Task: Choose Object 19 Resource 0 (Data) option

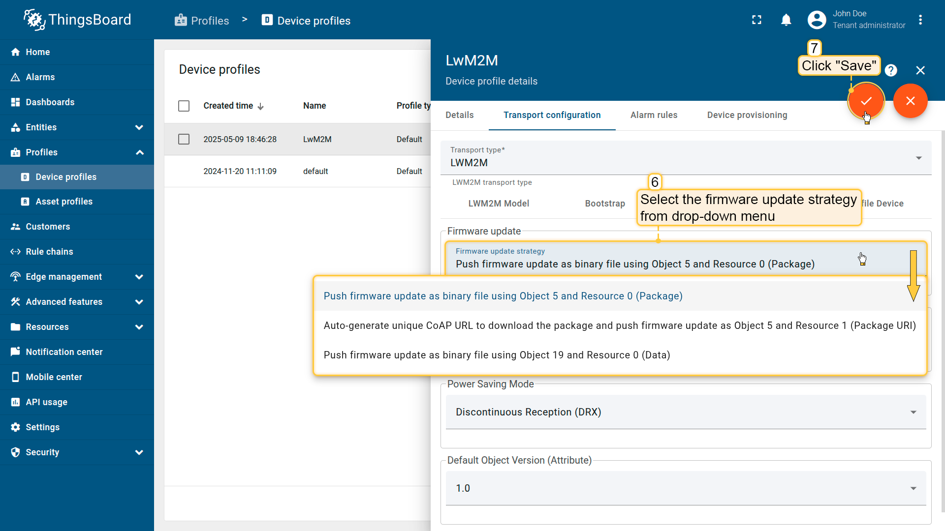Action: pos(620,355)
